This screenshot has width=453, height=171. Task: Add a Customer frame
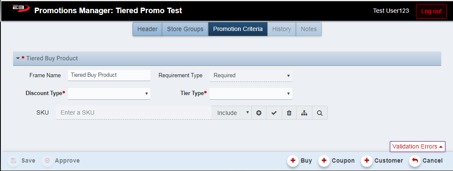pyautogui.click(x=383, y=160)
